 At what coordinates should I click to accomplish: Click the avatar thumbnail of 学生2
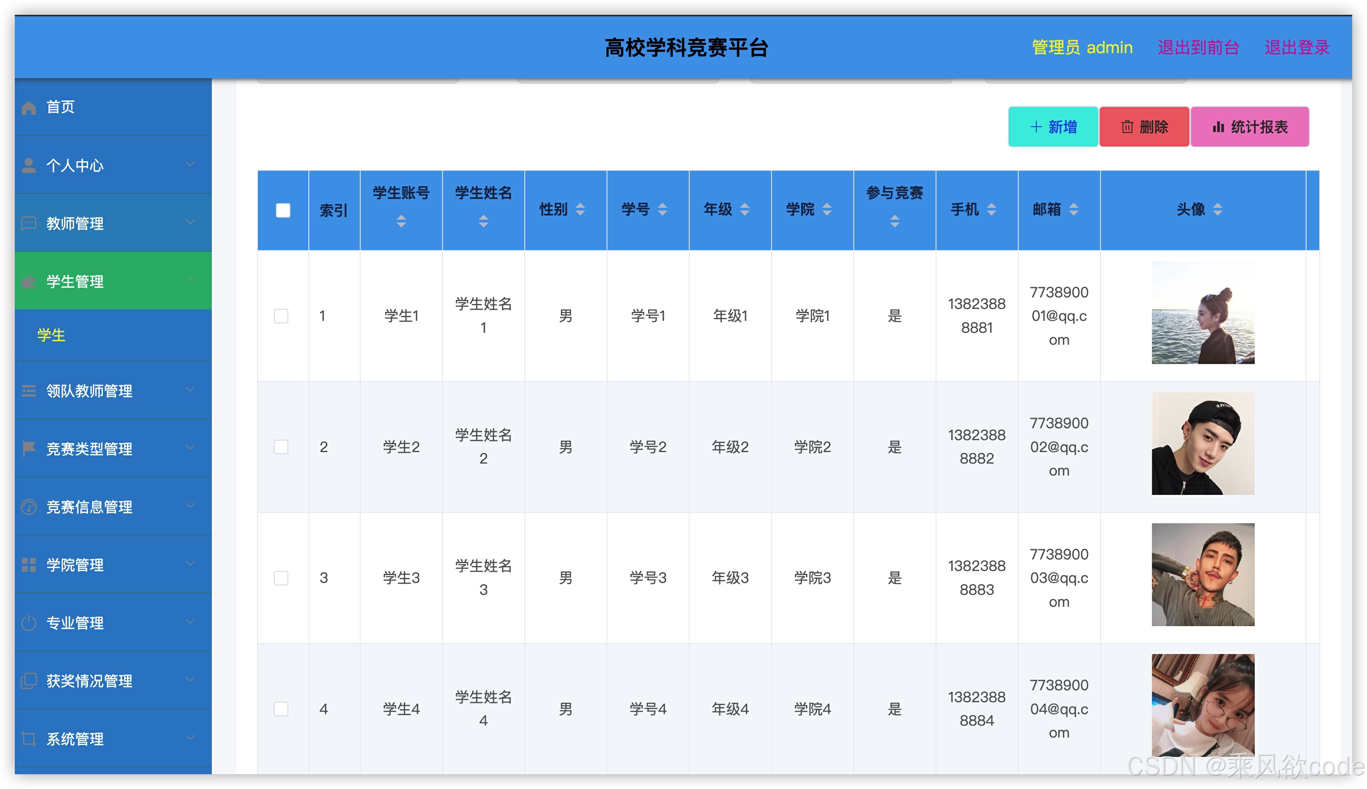pos(1202,444)
